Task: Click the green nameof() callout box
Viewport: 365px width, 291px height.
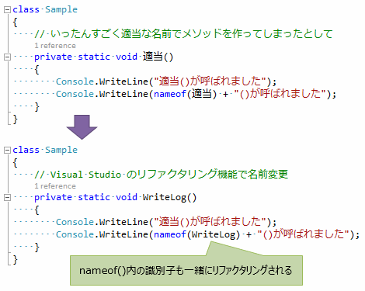Action: click(186, 270)
